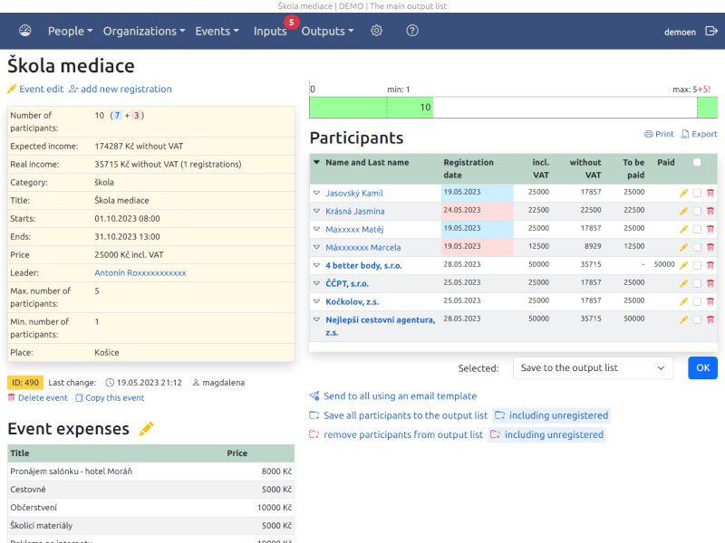725x543 pixels.
Task: Open participant Nejlepší cestovní agentura, z.s.
Action: (x=380, y=326)
